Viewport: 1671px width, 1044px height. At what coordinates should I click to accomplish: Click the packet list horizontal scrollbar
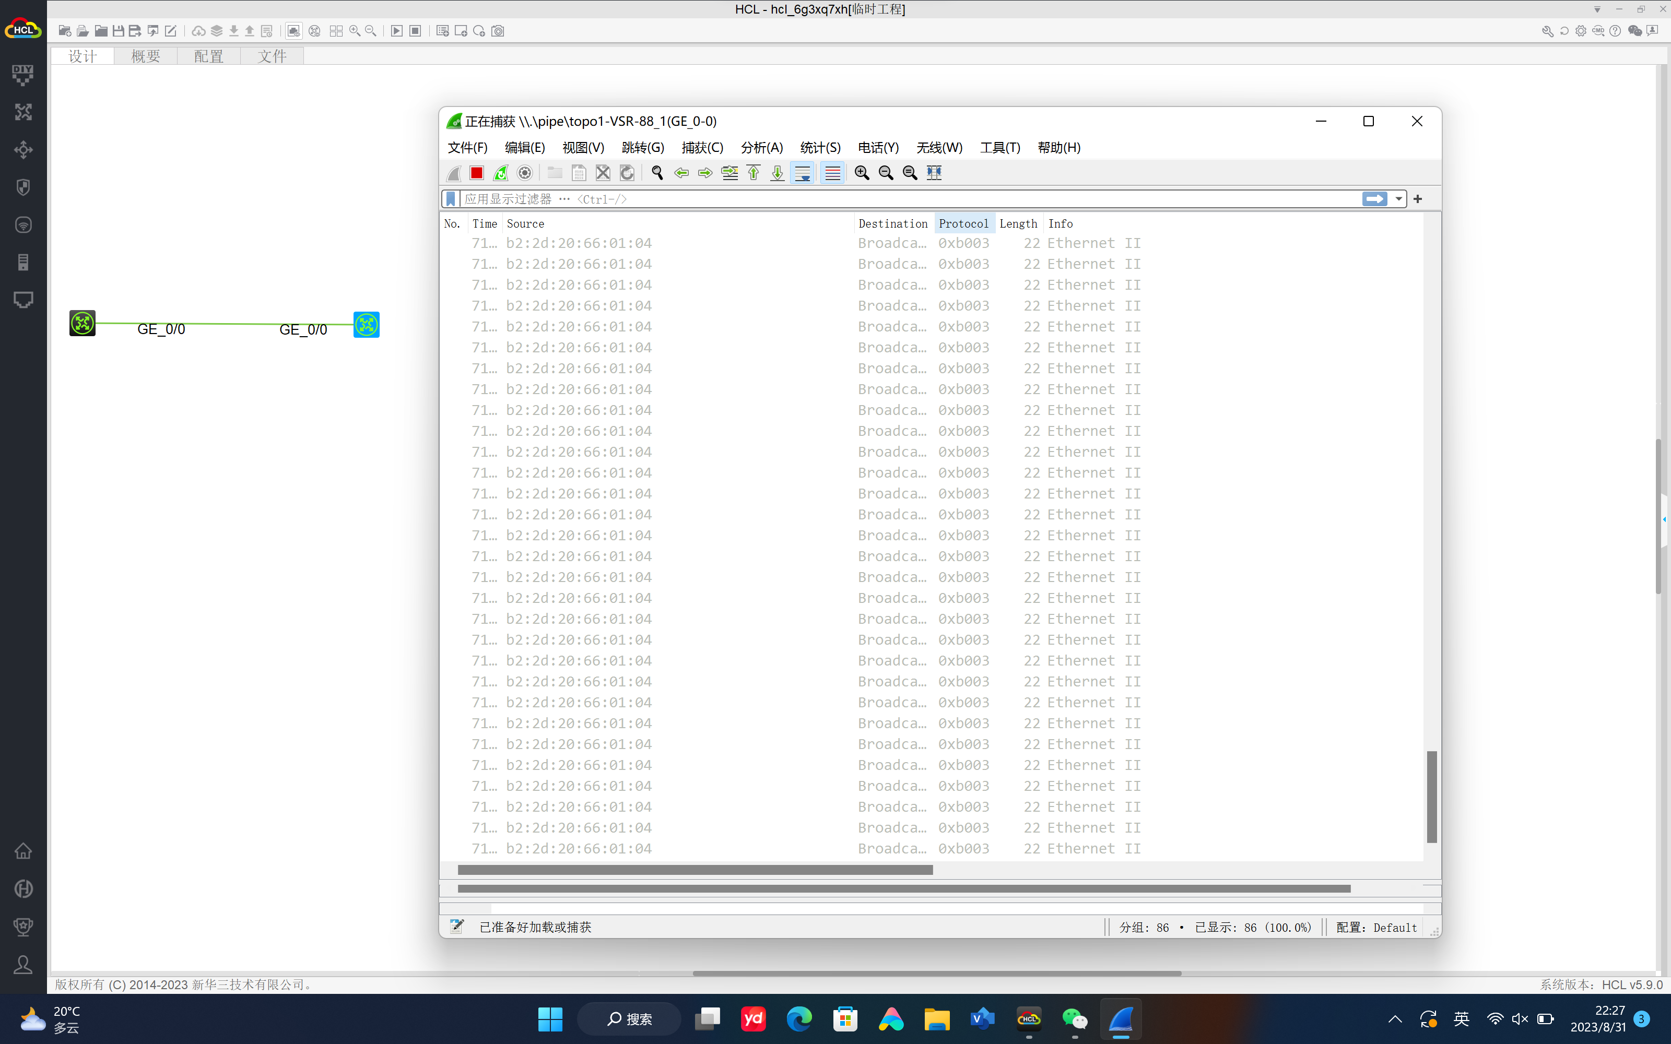coord(695,870)
